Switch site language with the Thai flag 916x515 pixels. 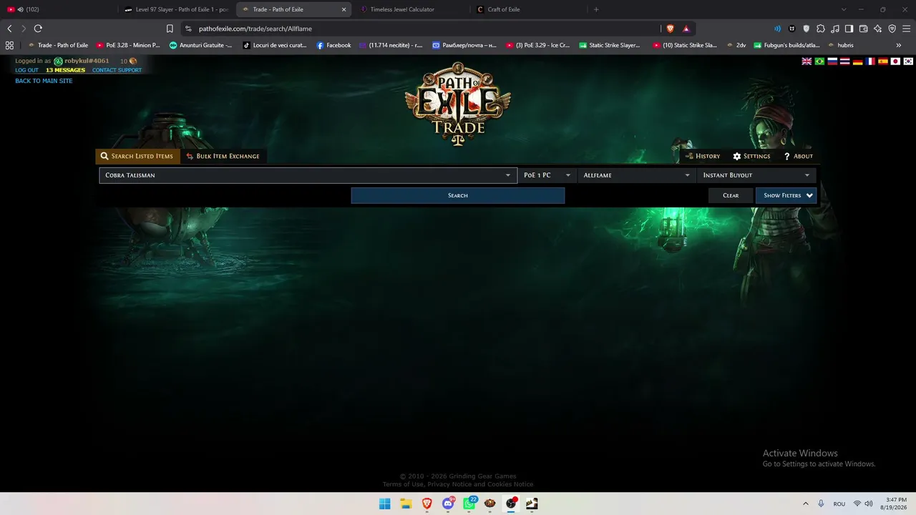pos(844,62)
